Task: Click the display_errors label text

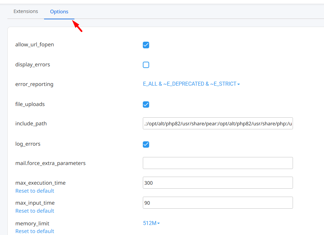Action: pos(33,65)
